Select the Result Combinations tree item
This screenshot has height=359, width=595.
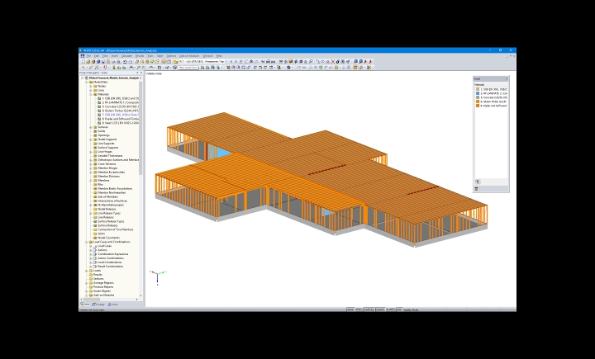(110, 266)
